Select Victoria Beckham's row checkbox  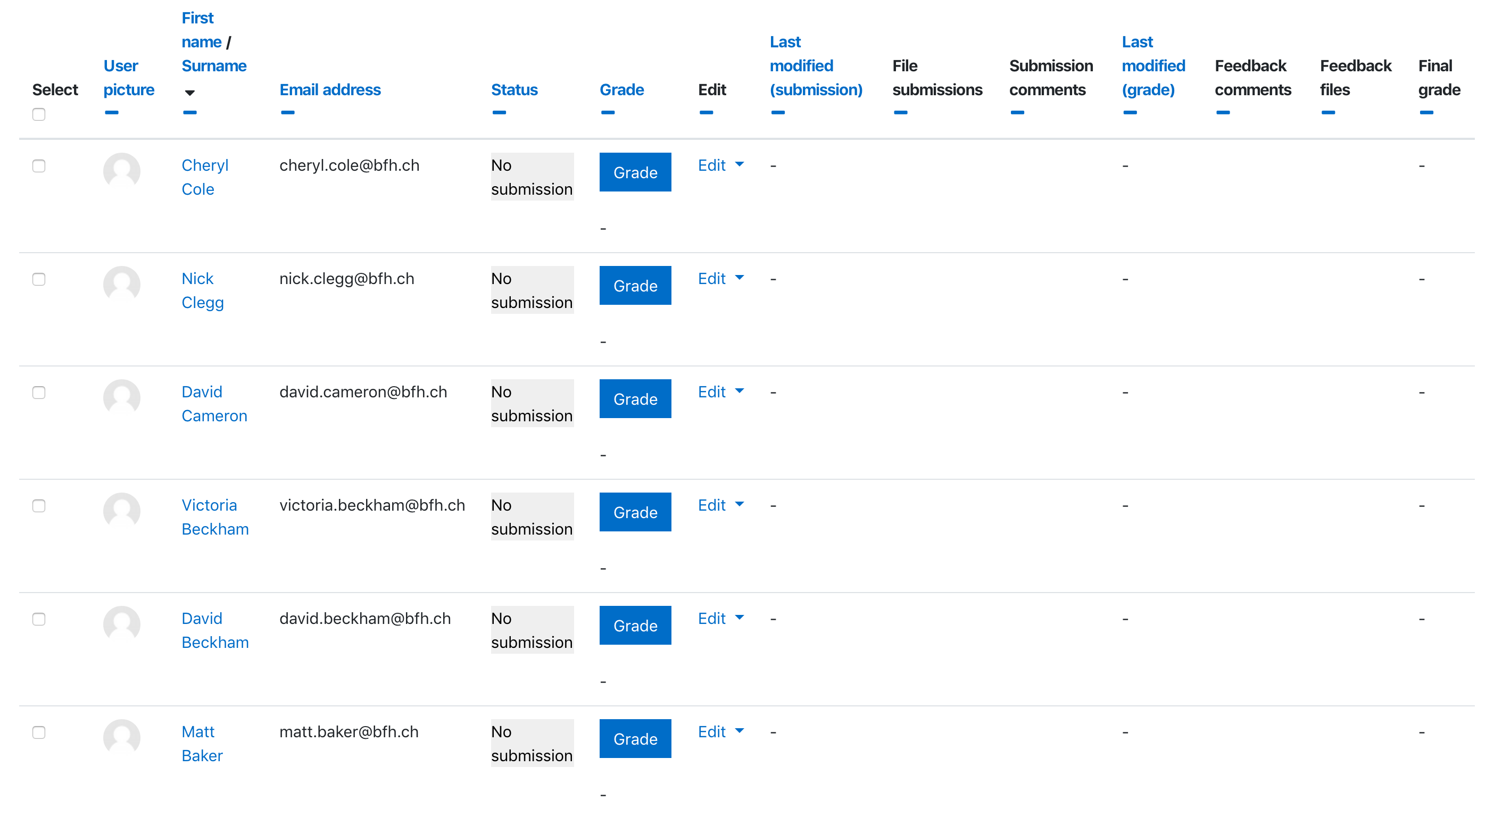tap(39, 506)
